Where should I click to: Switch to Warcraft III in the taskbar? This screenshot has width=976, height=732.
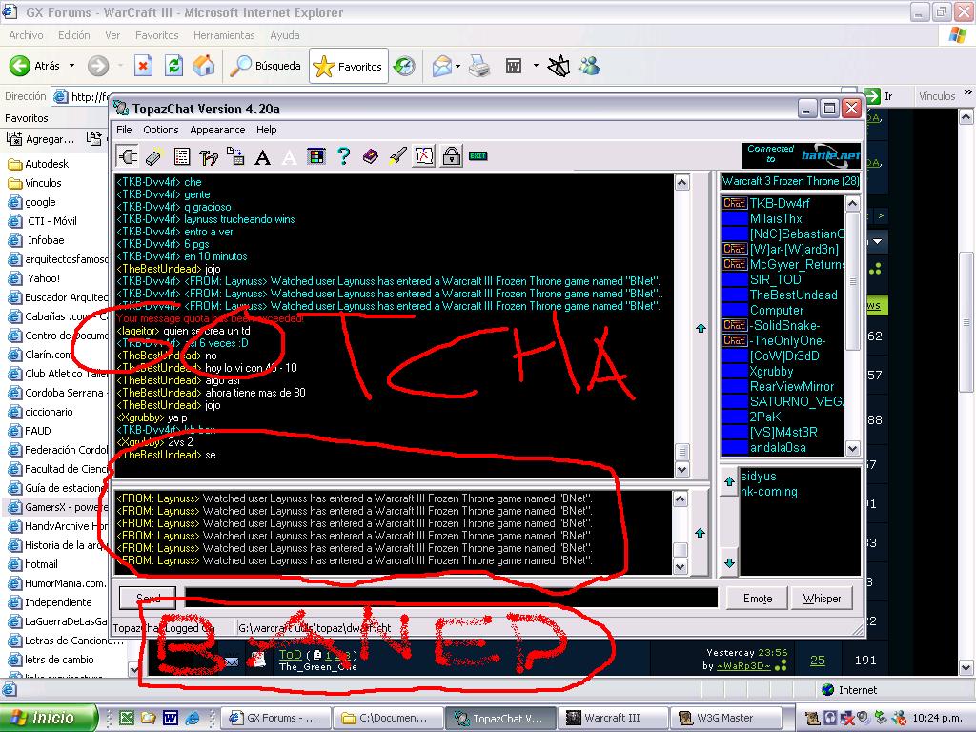click(613, 719)
